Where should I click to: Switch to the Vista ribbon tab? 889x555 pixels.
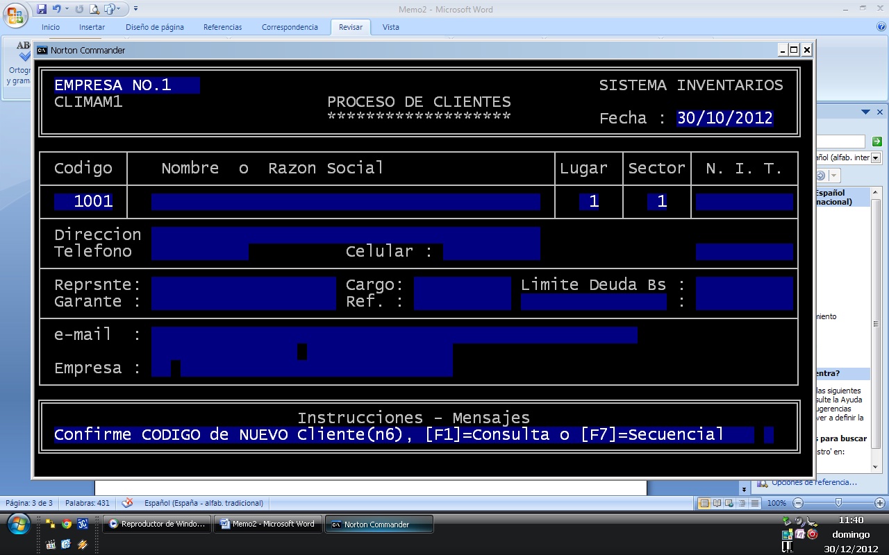(390, 27)
